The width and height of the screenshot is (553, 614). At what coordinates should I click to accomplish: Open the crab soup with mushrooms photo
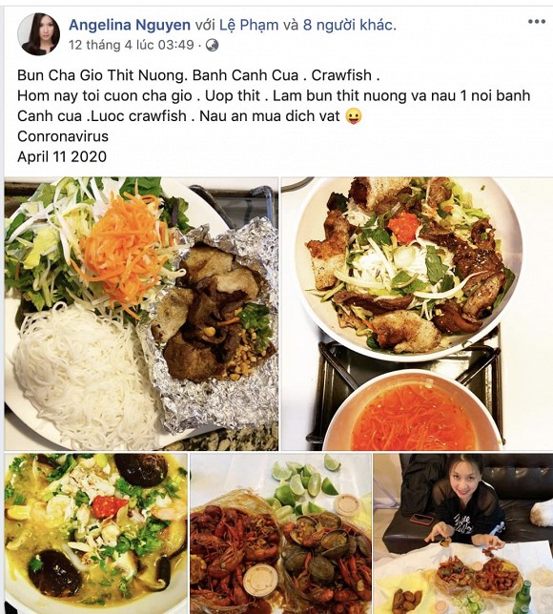coord(96,534)
